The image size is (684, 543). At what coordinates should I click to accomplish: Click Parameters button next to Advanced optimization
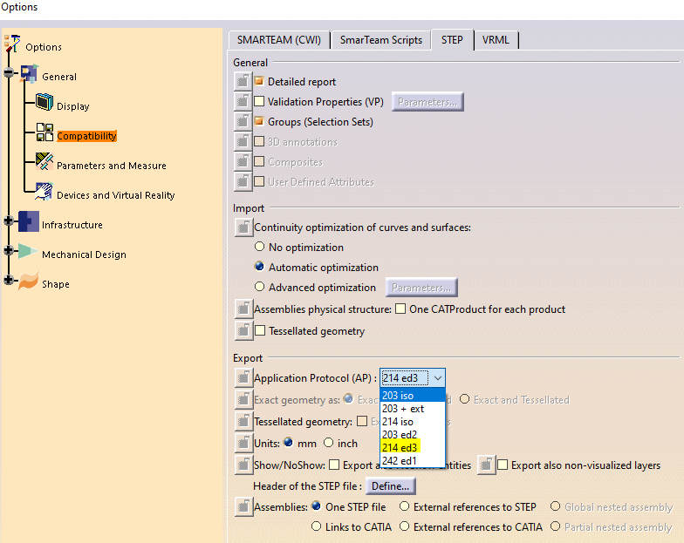pos(421,288)
